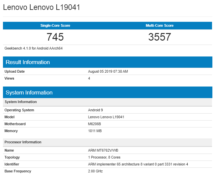The width and height of the screenshot is (213, 179).
Task: Select the Single-Core Score header
Action: coord(55,25)
